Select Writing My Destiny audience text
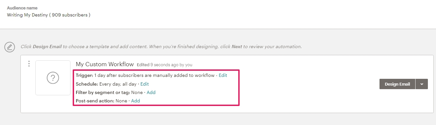The image size is (436, 125). click(x=49, y=15)
